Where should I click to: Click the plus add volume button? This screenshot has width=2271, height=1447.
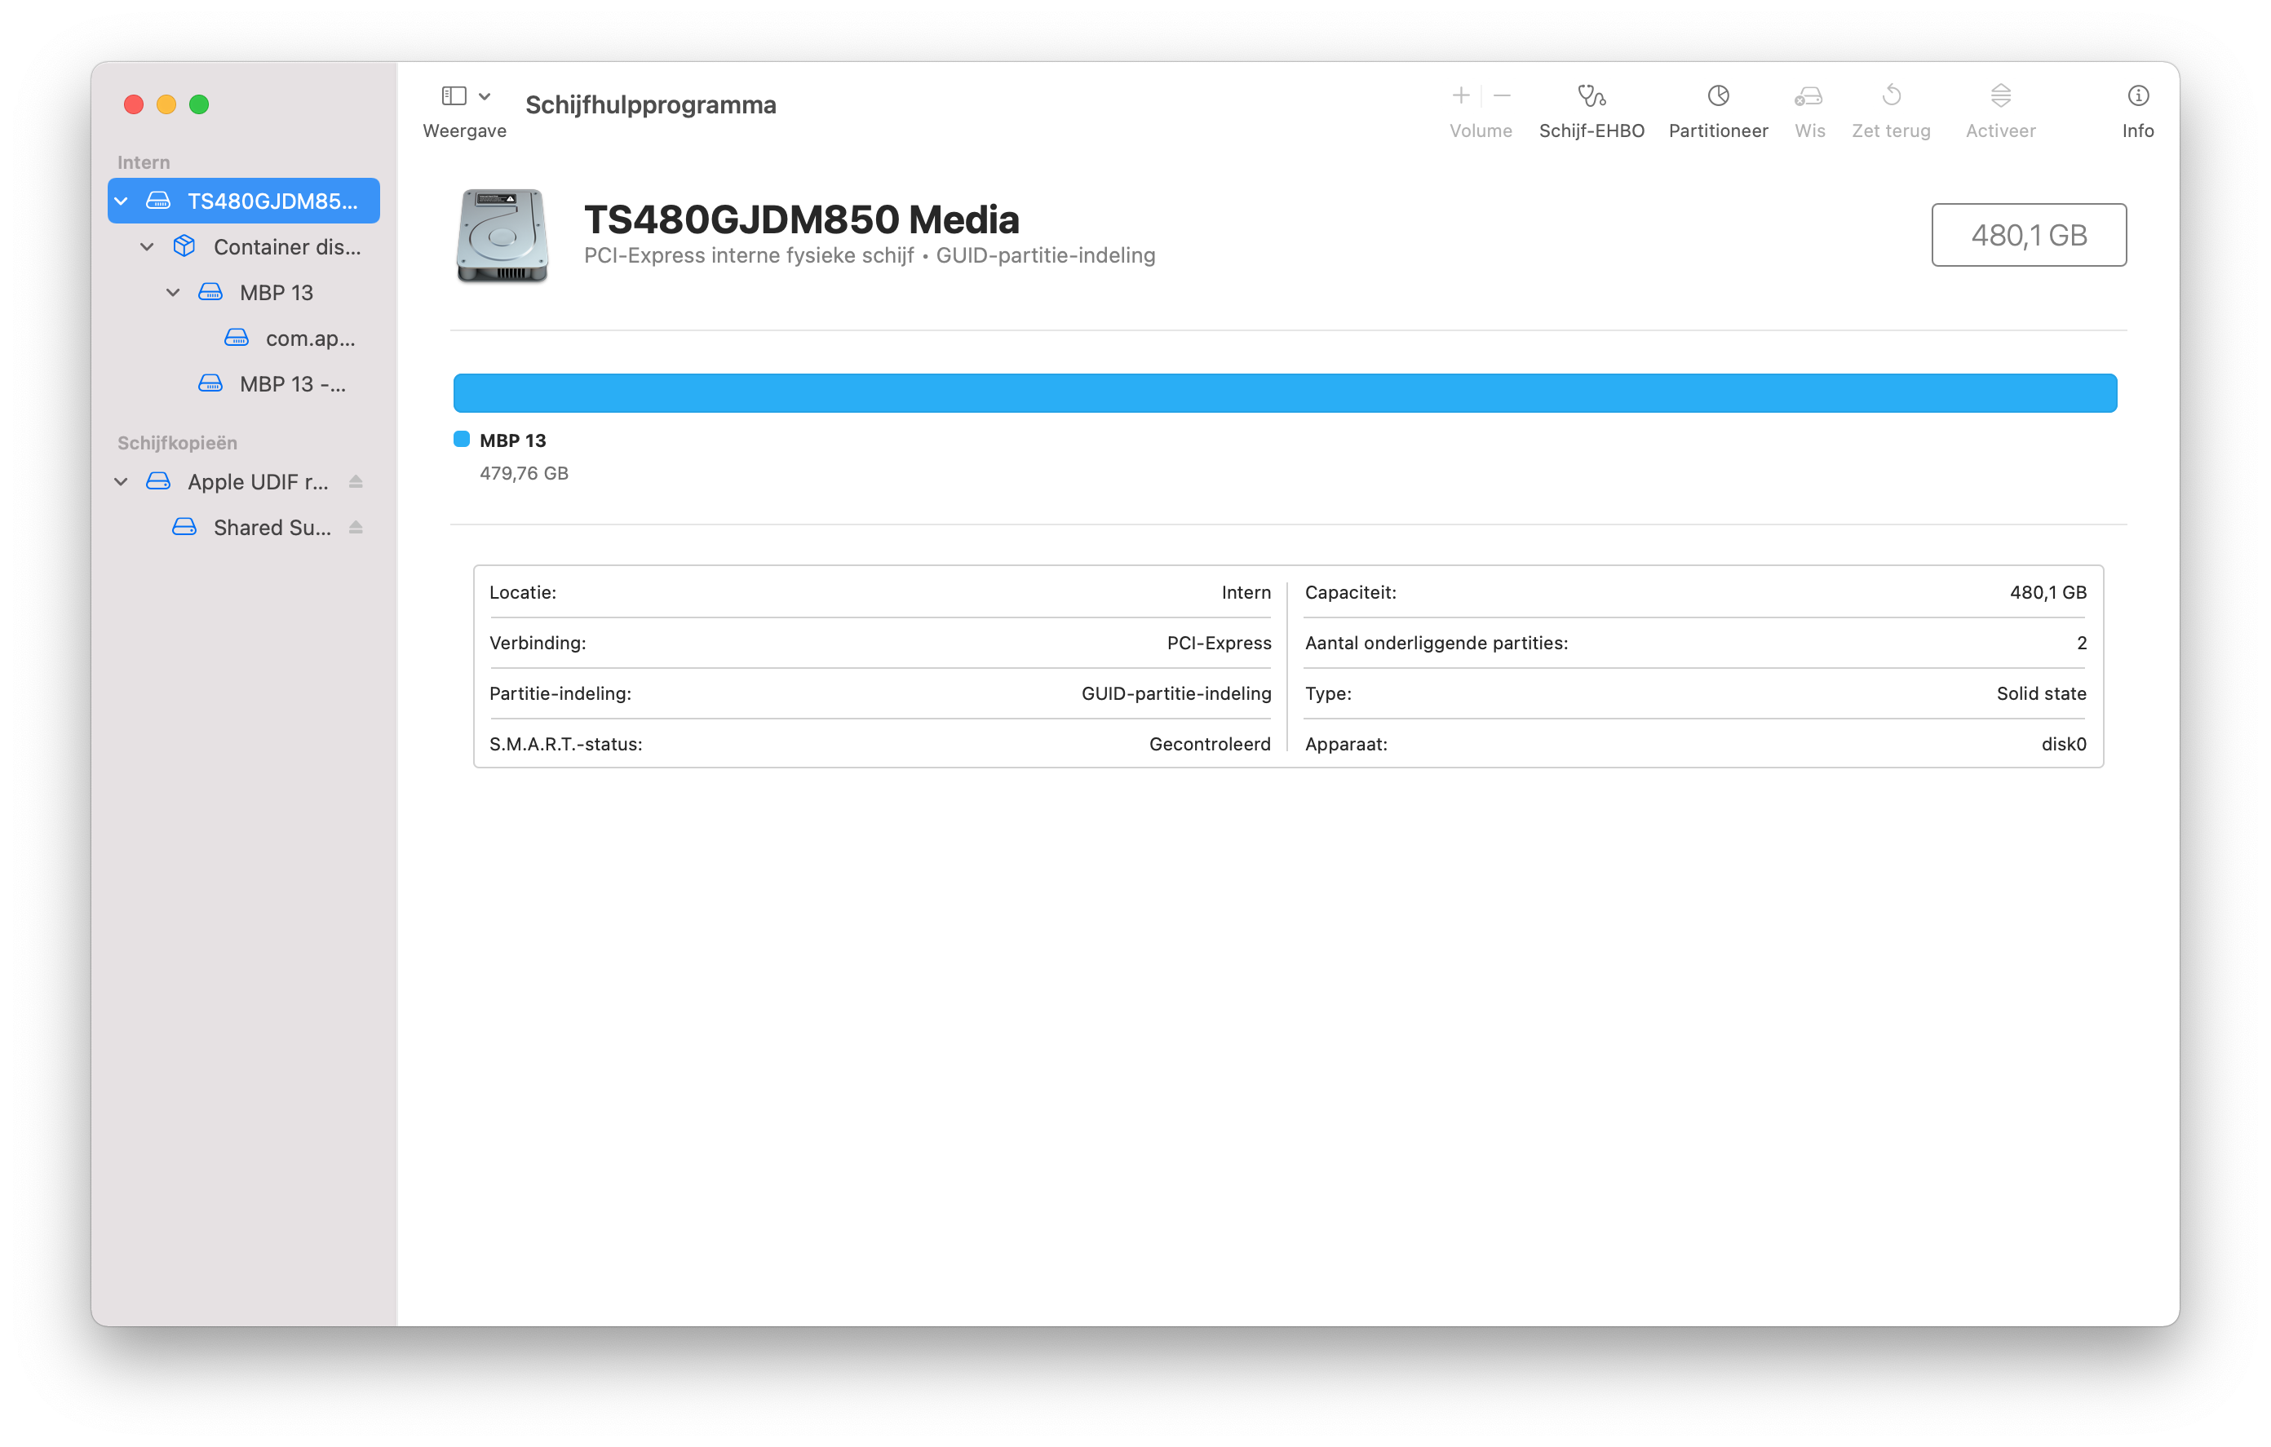(1460, 95)
